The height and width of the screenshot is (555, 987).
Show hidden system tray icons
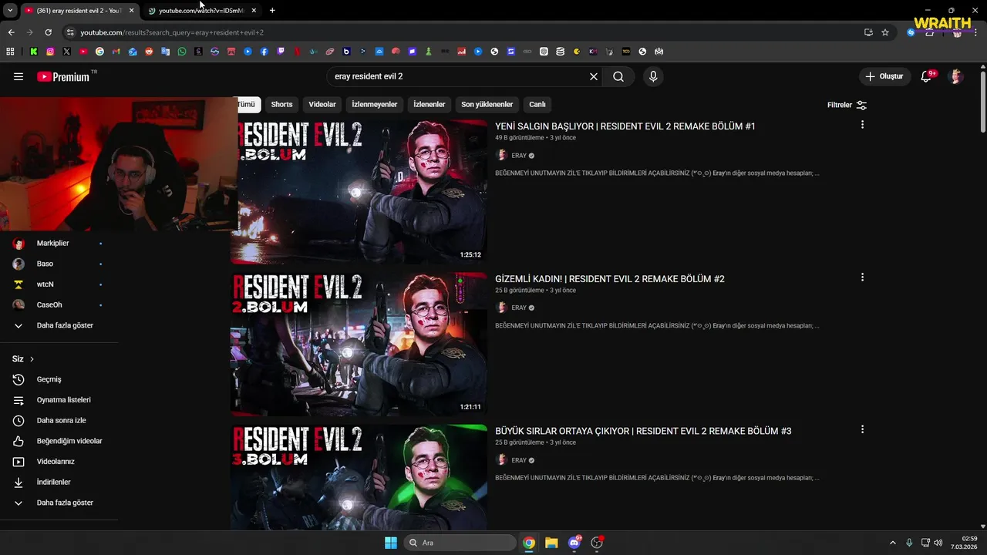click(x=893, y=543)
